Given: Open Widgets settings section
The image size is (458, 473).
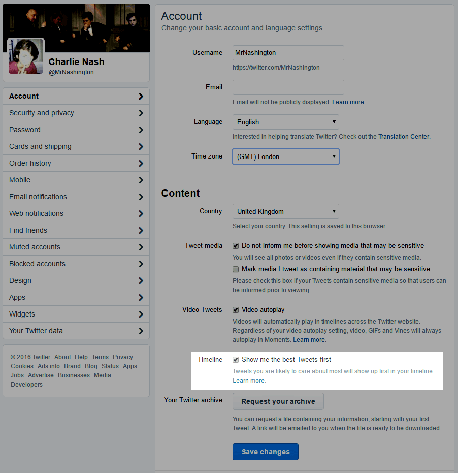Looking at the screenshot, I should [76, 314].
